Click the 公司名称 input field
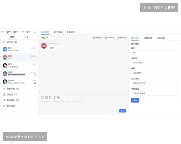Viewport: 181px width, 144px height. click(155, 83)
